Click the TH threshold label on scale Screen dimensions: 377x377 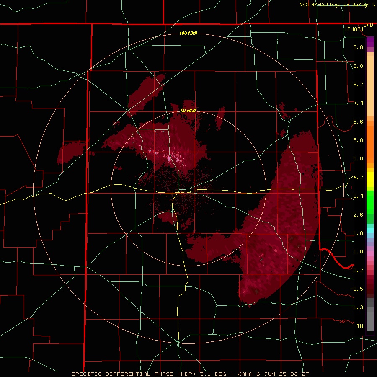point(360,326)
